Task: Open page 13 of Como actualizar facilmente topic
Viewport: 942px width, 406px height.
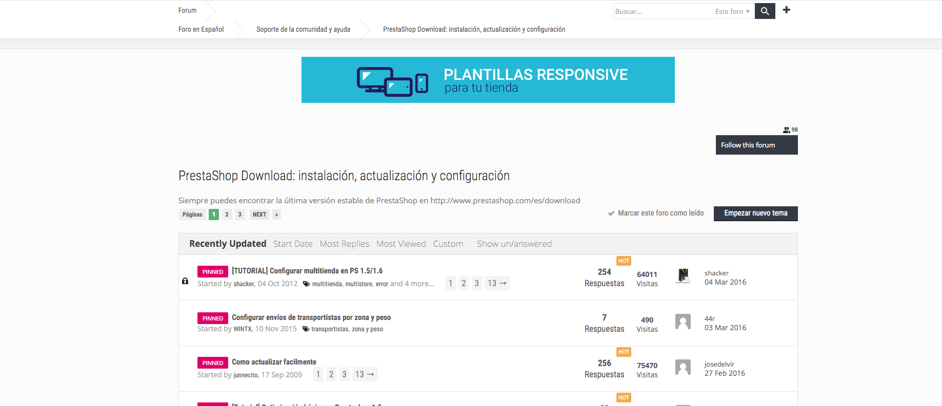Action: [365, 374]
